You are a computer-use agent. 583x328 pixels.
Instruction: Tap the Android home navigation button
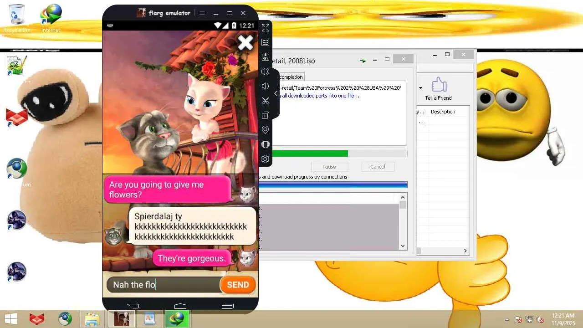tap(180, 306)
